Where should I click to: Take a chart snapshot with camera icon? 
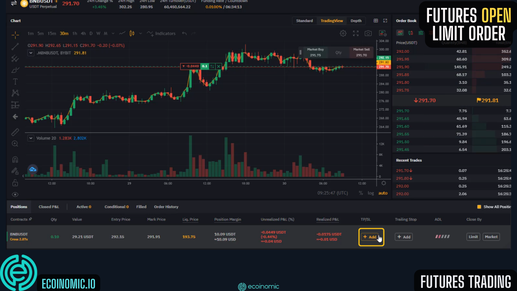coord(368,33)
